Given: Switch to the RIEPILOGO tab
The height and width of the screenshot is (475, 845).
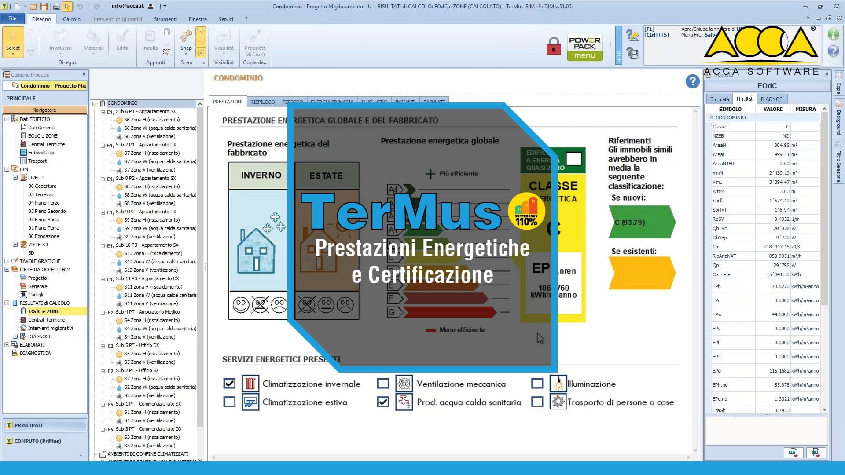Looking at the screenshot, I should [x=262, y=102].
